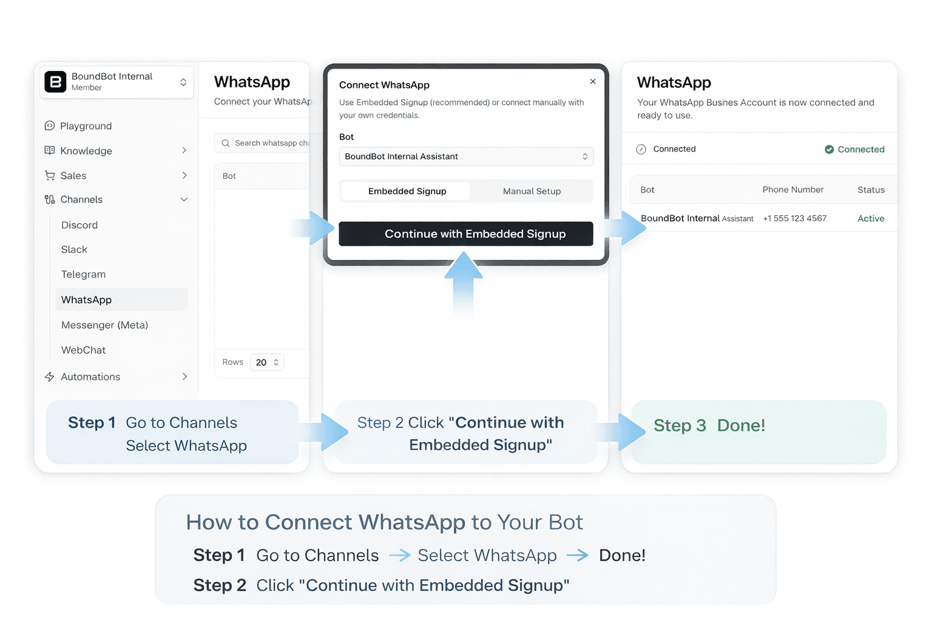Click the search magnifier in the channel search
This screenshot has height=621, width=932.
[225, 143]
